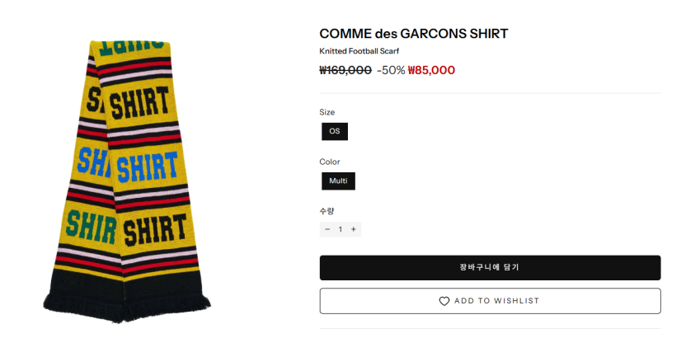Decrease quantity with the minus icon
Image resolution: width=700 pixels, height=343 pixels.
[327, 229]
